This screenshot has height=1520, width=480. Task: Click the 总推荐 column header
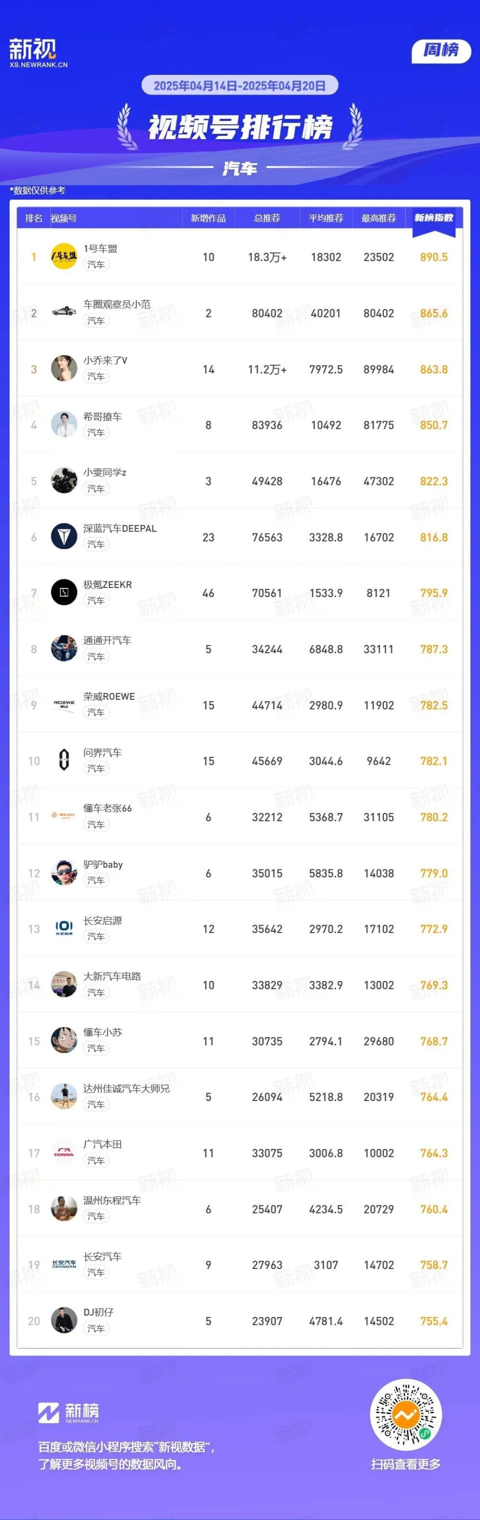(267, 218)
